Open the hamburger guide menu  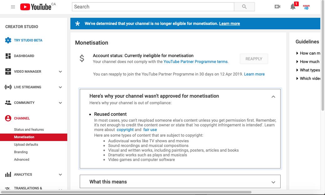coord(13,7)
